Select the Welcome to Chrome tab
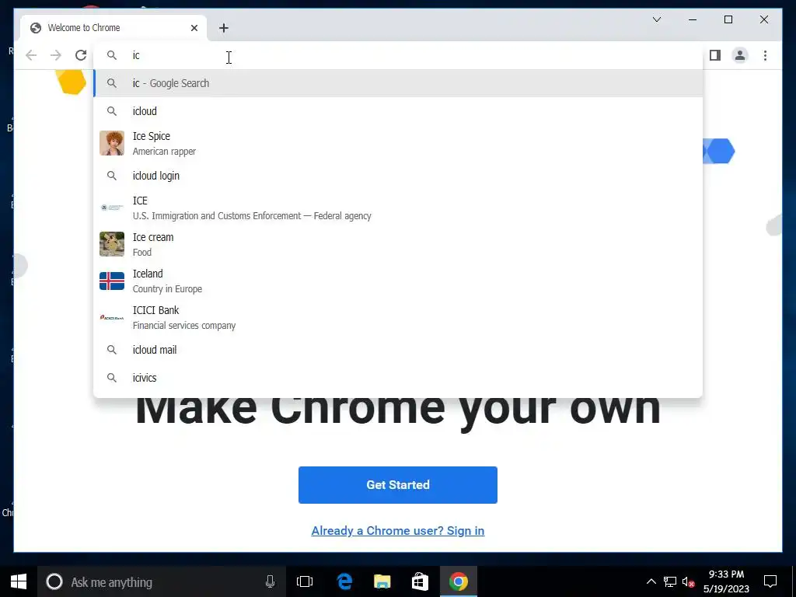Viewport: 796px width, 597px height. pos(113,28)
